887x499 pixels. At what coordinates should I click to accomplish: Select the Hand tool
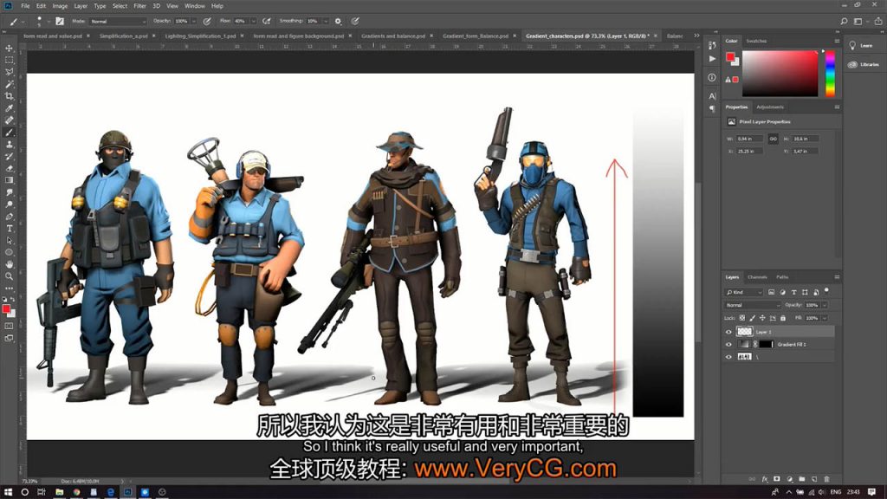[x=9, y=264]
